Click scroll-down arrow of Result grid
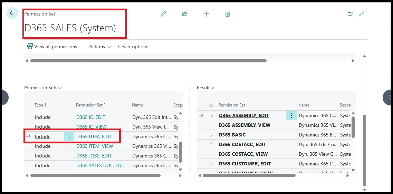Screen dimensions: 393x194 coord(353,170)
